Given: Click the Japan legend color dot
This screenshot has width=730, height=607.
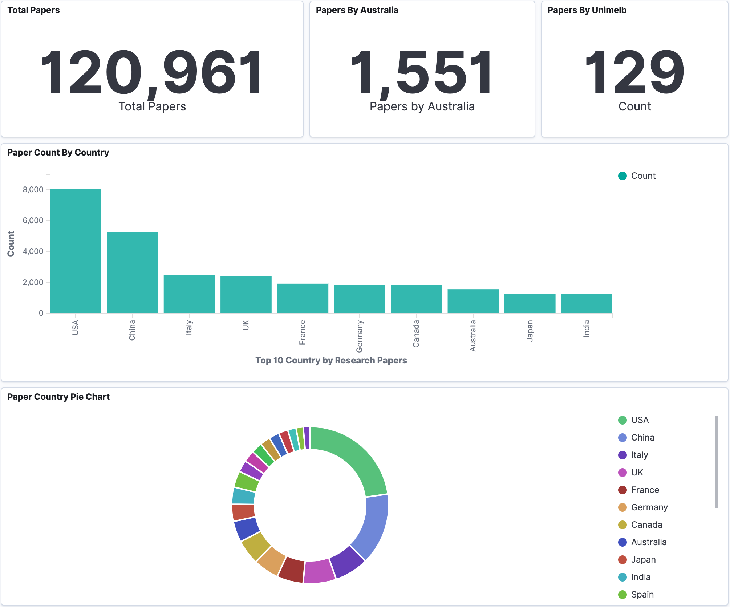Looking at the screenshot, I should 622,560.
